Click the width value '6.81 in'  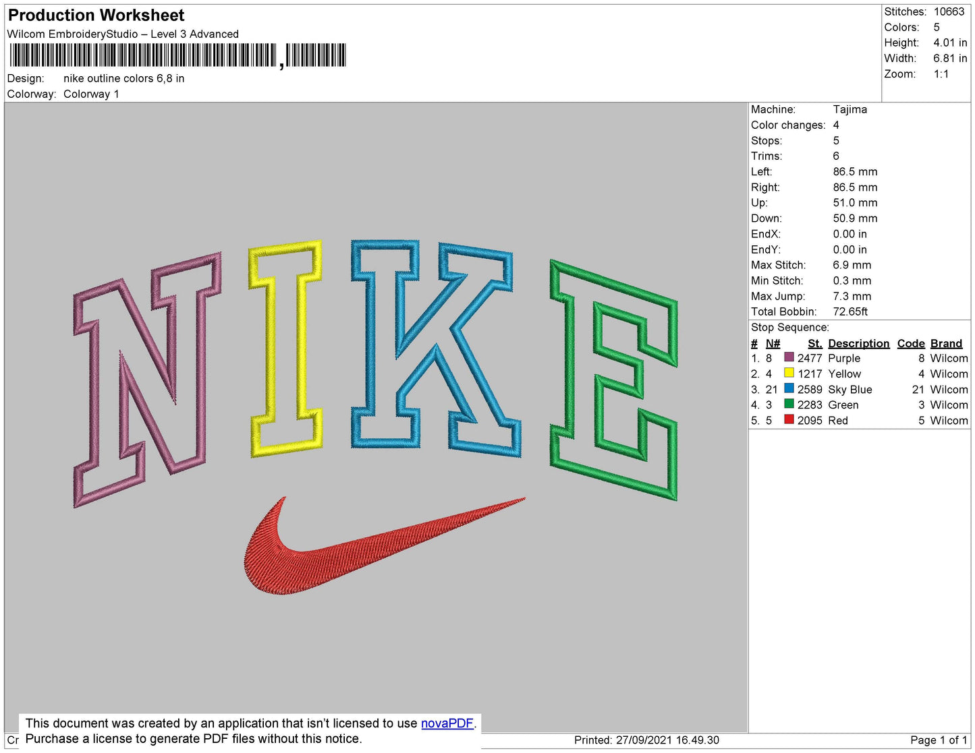(950, 59)
